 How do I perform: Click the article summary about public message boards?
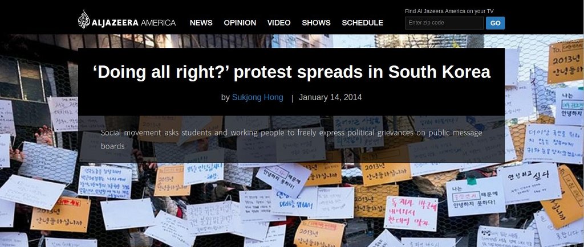point(291,139)
